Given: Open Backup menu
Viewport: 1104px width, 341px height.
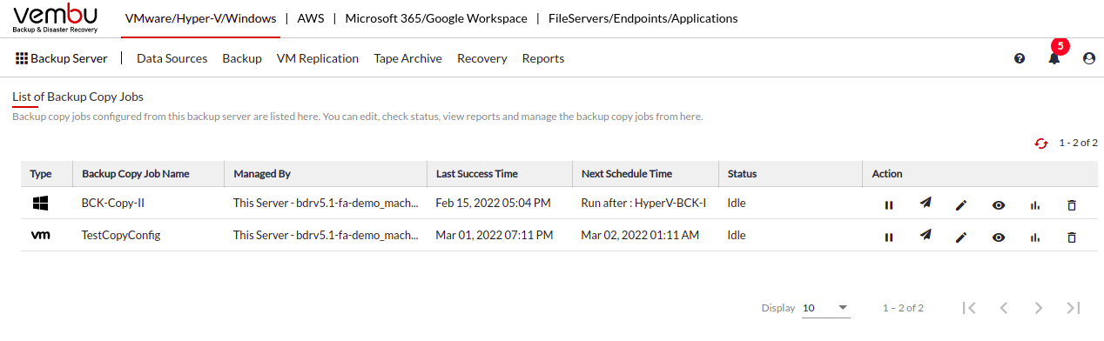Looking at the screenshot, I should 242,58.
